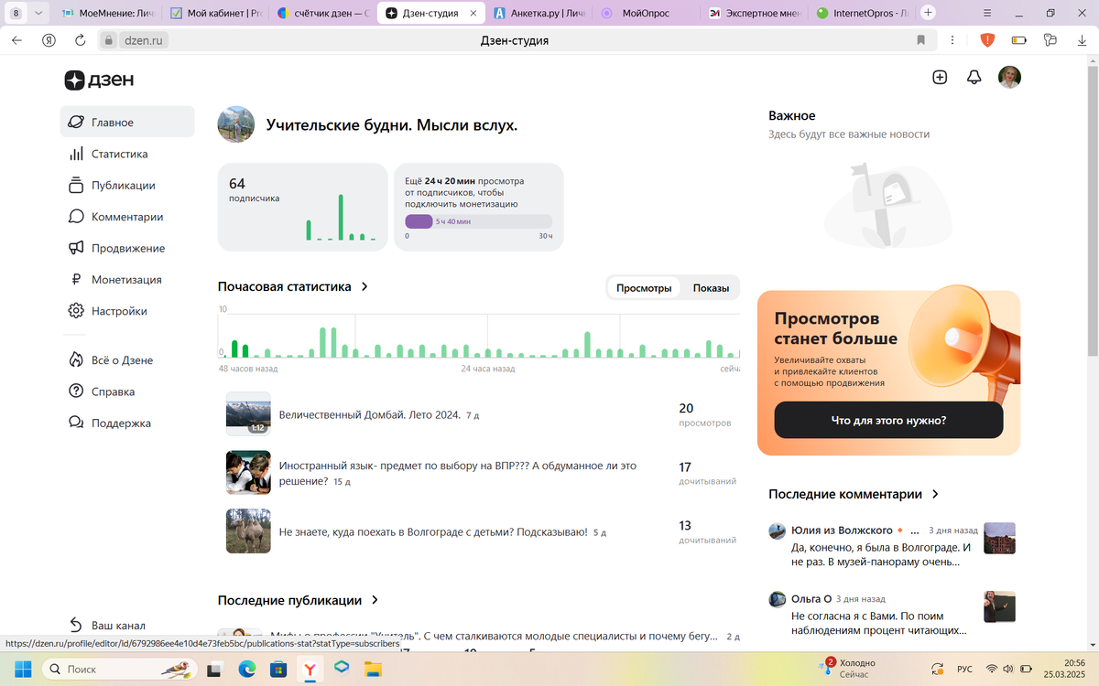Switch to Просмотры tab
Screen dimensions: 1099x686
click(x=644, y=288)
